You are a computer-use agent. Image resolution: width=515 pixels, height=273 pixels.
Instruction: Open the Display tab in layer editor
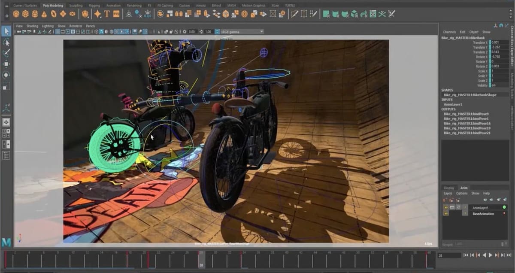(x=449, y=188)
